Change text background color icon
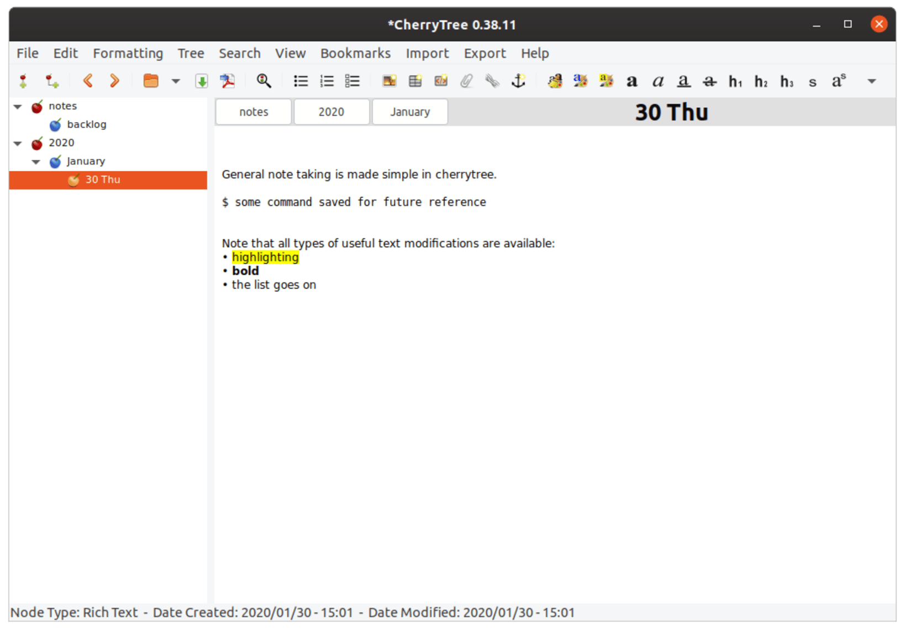 click(x=606, y=81)
